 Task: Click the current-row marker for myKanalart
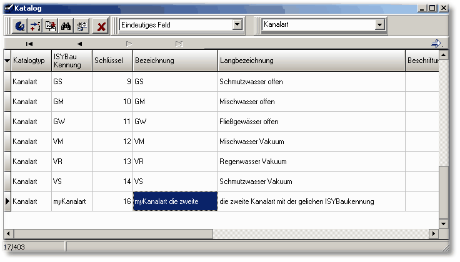pyautogui.click(x=7, y=201)
